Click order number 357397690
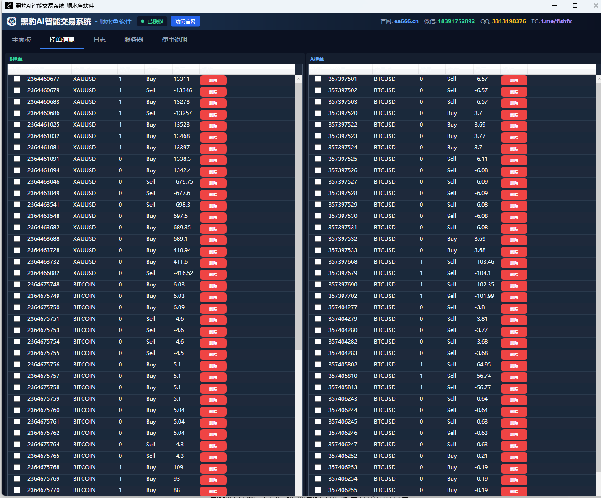601x498 pixels. (x=343, y=285)
